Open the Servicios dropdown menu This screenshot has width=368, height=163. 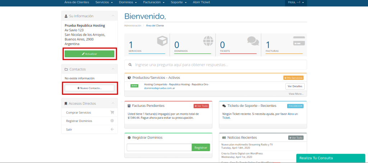(104, 3)
